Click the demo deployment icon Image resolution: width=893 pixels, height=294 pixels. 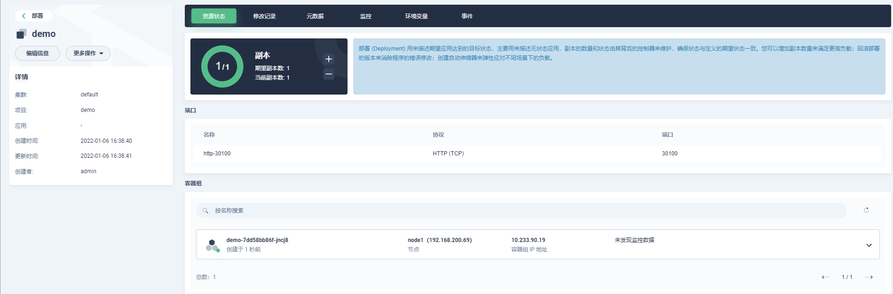(22, 34)
